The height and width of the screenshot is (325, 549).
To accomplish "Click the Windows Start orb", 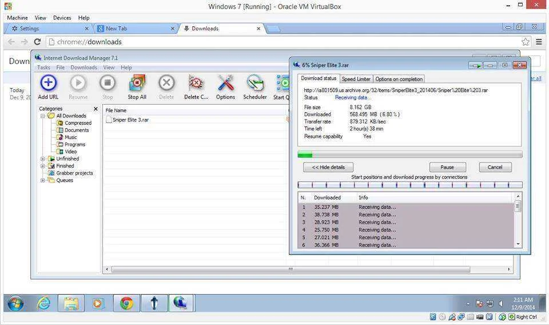I will tap(15, 303).
